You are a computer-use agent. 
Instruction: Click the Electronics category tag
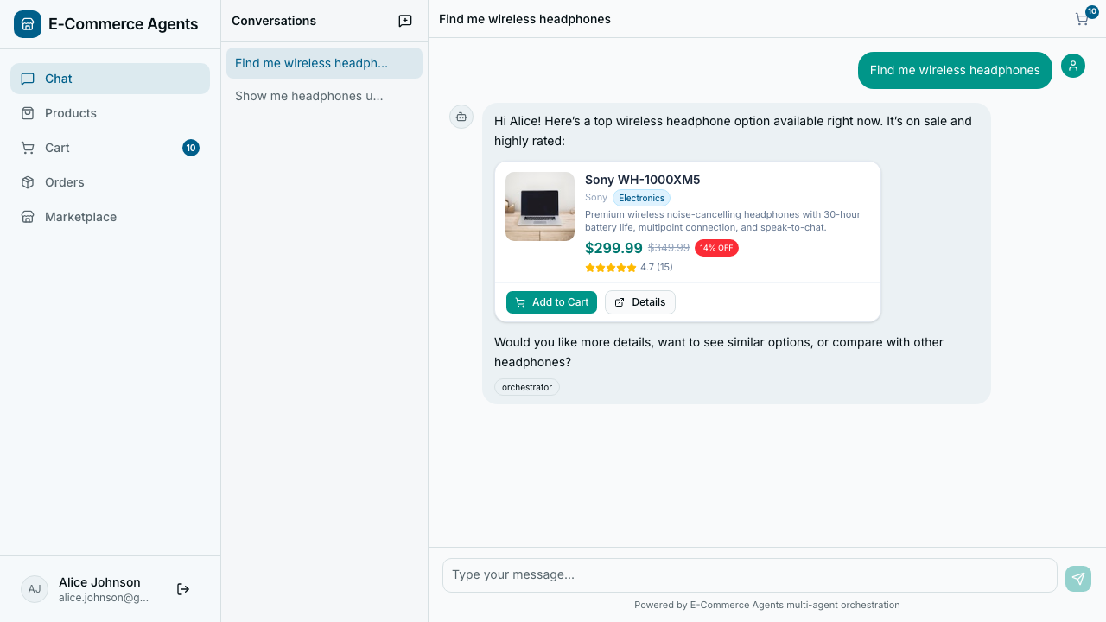[x=641, y=198]
